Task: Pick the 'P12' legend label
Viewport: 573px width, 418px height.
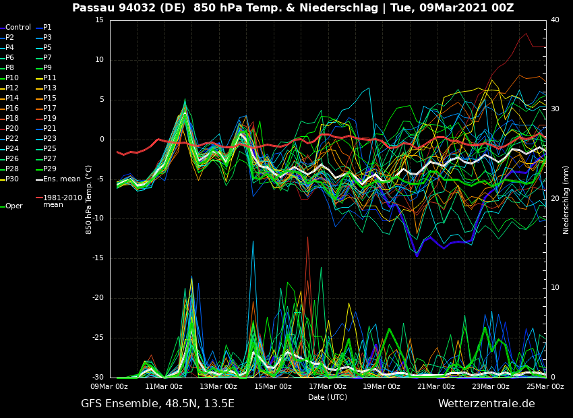Action: tap(11, 88)
